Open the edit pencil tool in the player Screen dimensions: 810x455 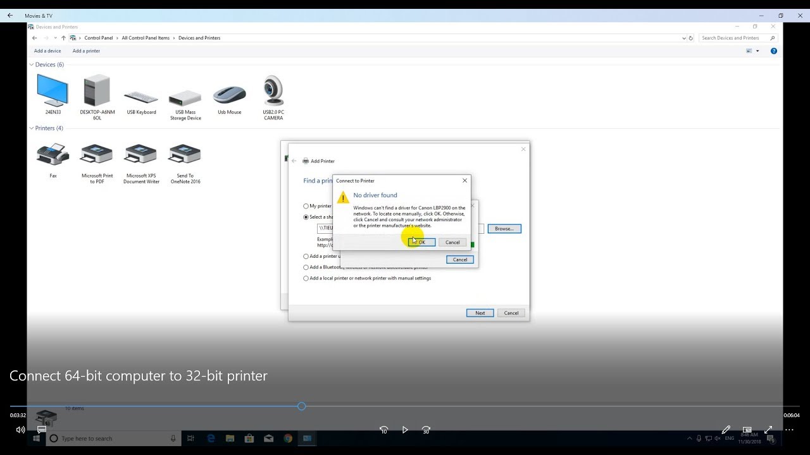tap(726, 430)
